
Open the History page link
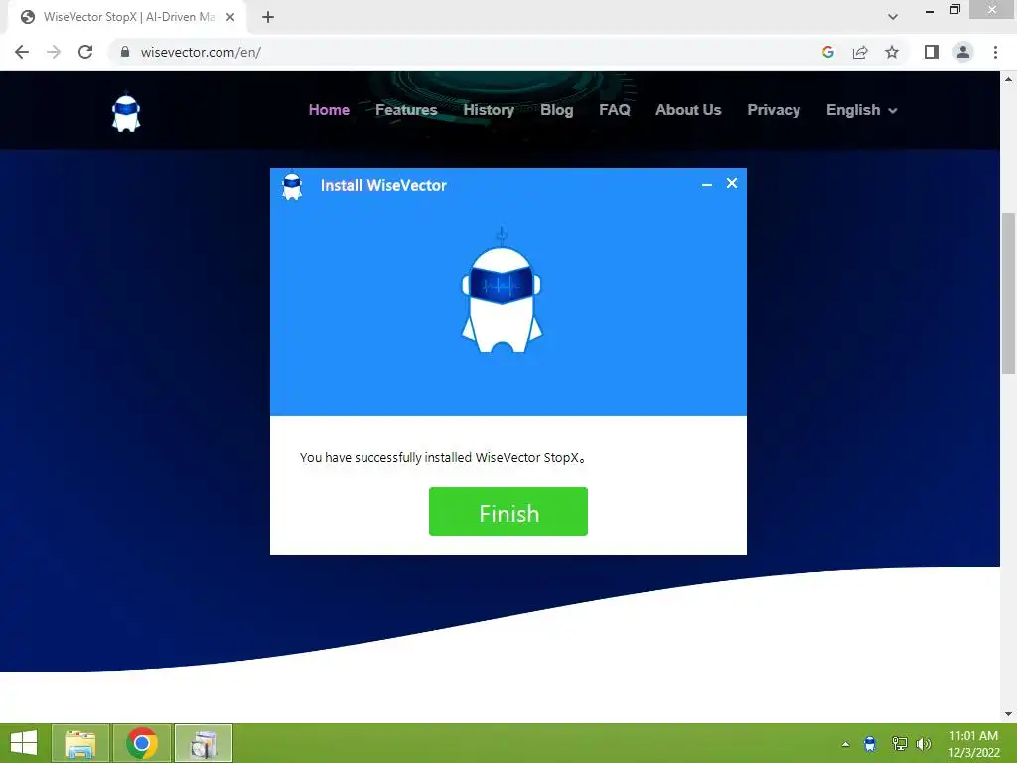click(489, 110)
